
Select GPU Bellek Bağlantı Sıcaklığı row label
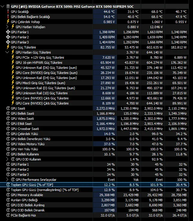pos(30,17)
